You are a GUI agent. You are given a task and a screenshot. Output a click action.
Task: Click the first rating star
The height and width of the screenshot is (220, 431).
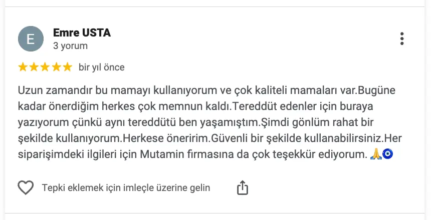pos(23,67)
